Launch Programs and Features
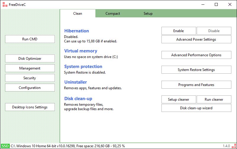 (x=196, y=85)
